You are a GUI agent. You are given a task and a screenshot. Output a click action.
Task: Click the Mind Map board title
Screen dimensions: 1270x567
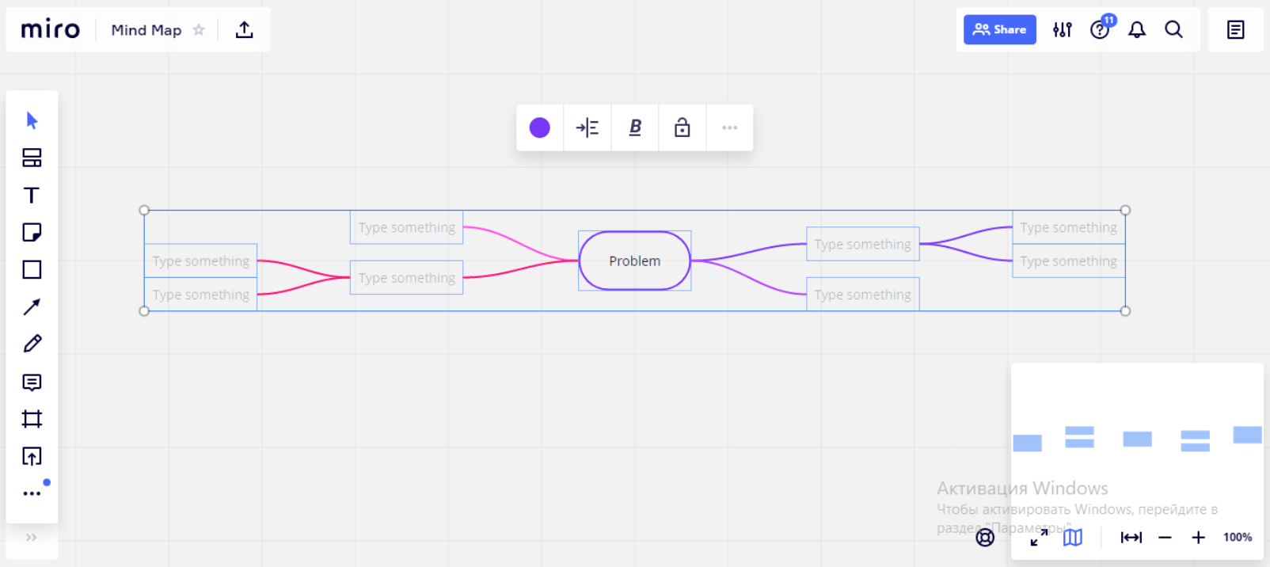click(x=146, y=30)
